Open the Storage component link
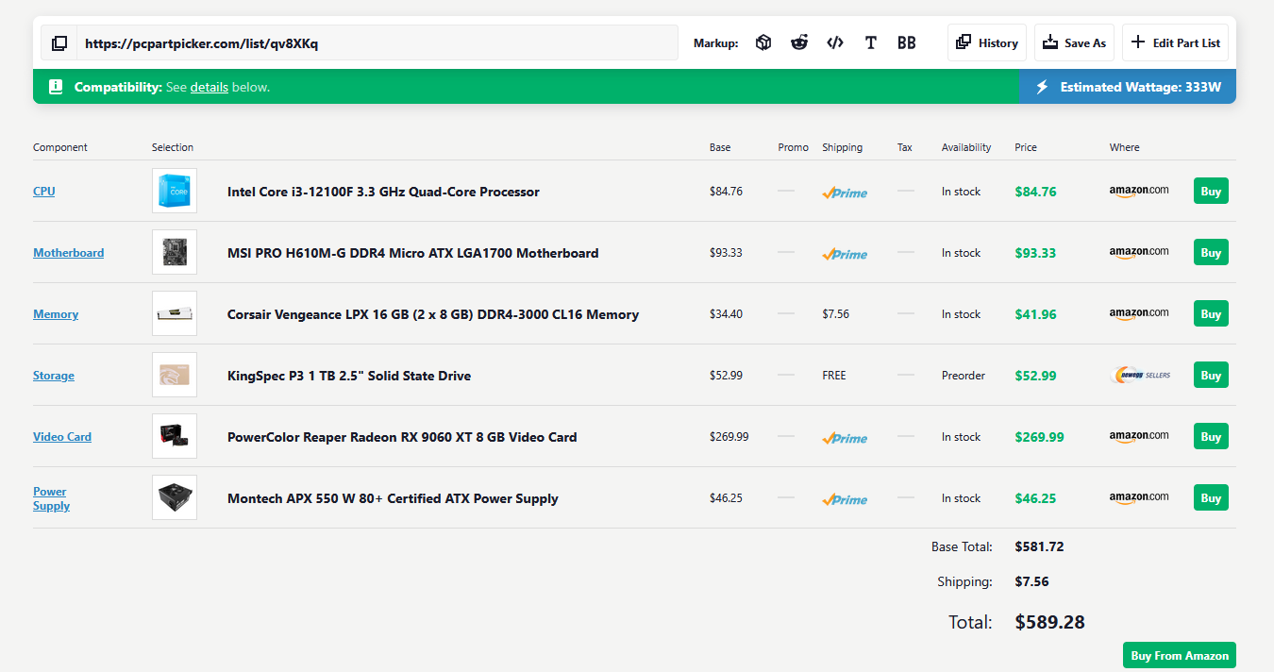1274x672 pixels. [54, 376]
